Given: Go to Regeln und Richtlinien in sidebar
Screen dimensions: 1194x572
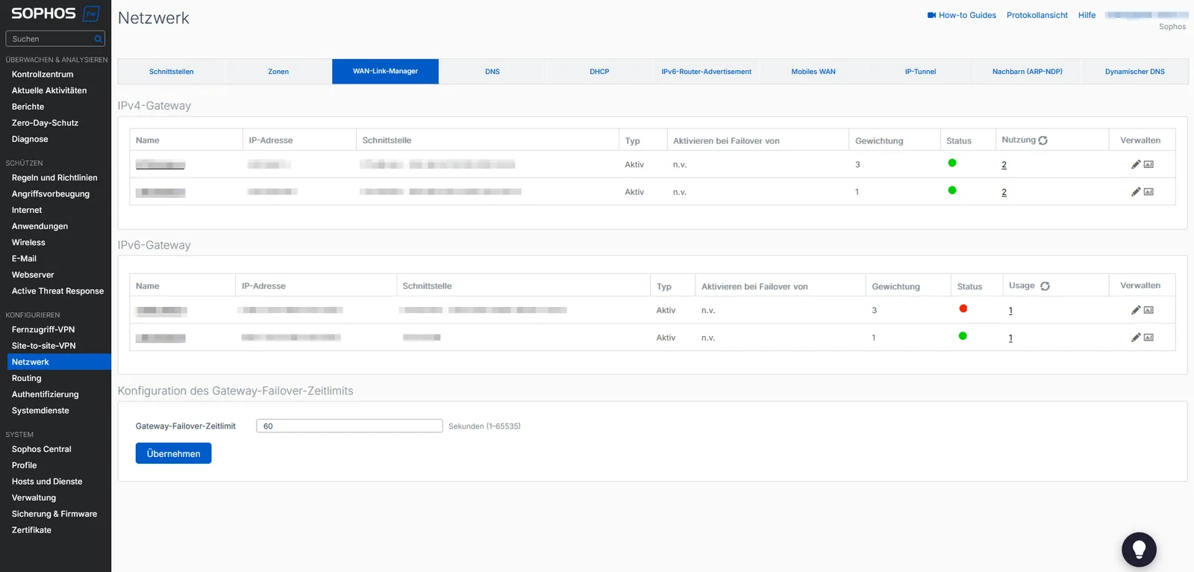Looking at the screenshot, I should [54, 178].
